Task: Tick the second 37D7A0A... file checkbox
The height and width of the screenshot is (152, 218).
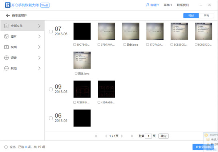Action: pos(148,45)
